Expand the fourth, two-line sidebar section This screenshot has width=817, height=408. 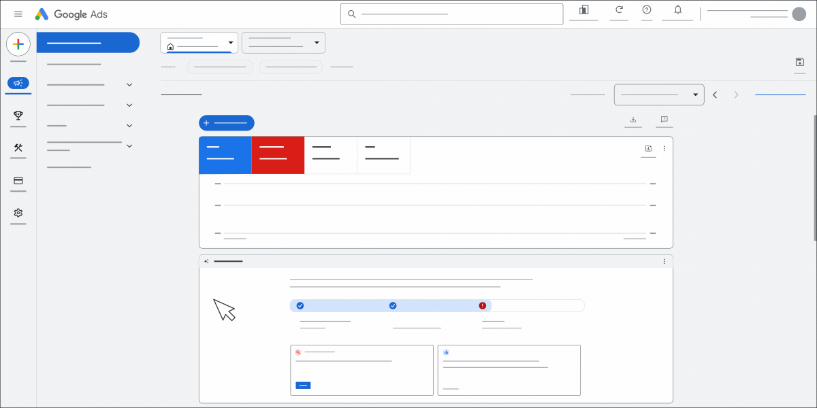pos(129,146)
